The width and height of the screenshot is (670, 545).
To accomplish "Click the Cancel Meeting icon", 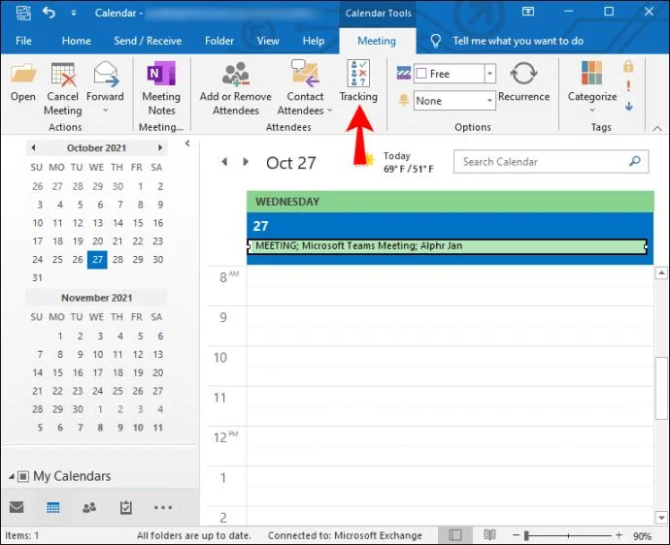I will tap(62, 76).
